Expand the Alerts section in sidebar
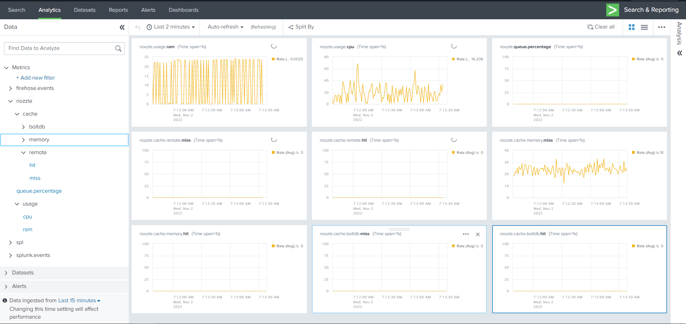 (x=6, y=286)
